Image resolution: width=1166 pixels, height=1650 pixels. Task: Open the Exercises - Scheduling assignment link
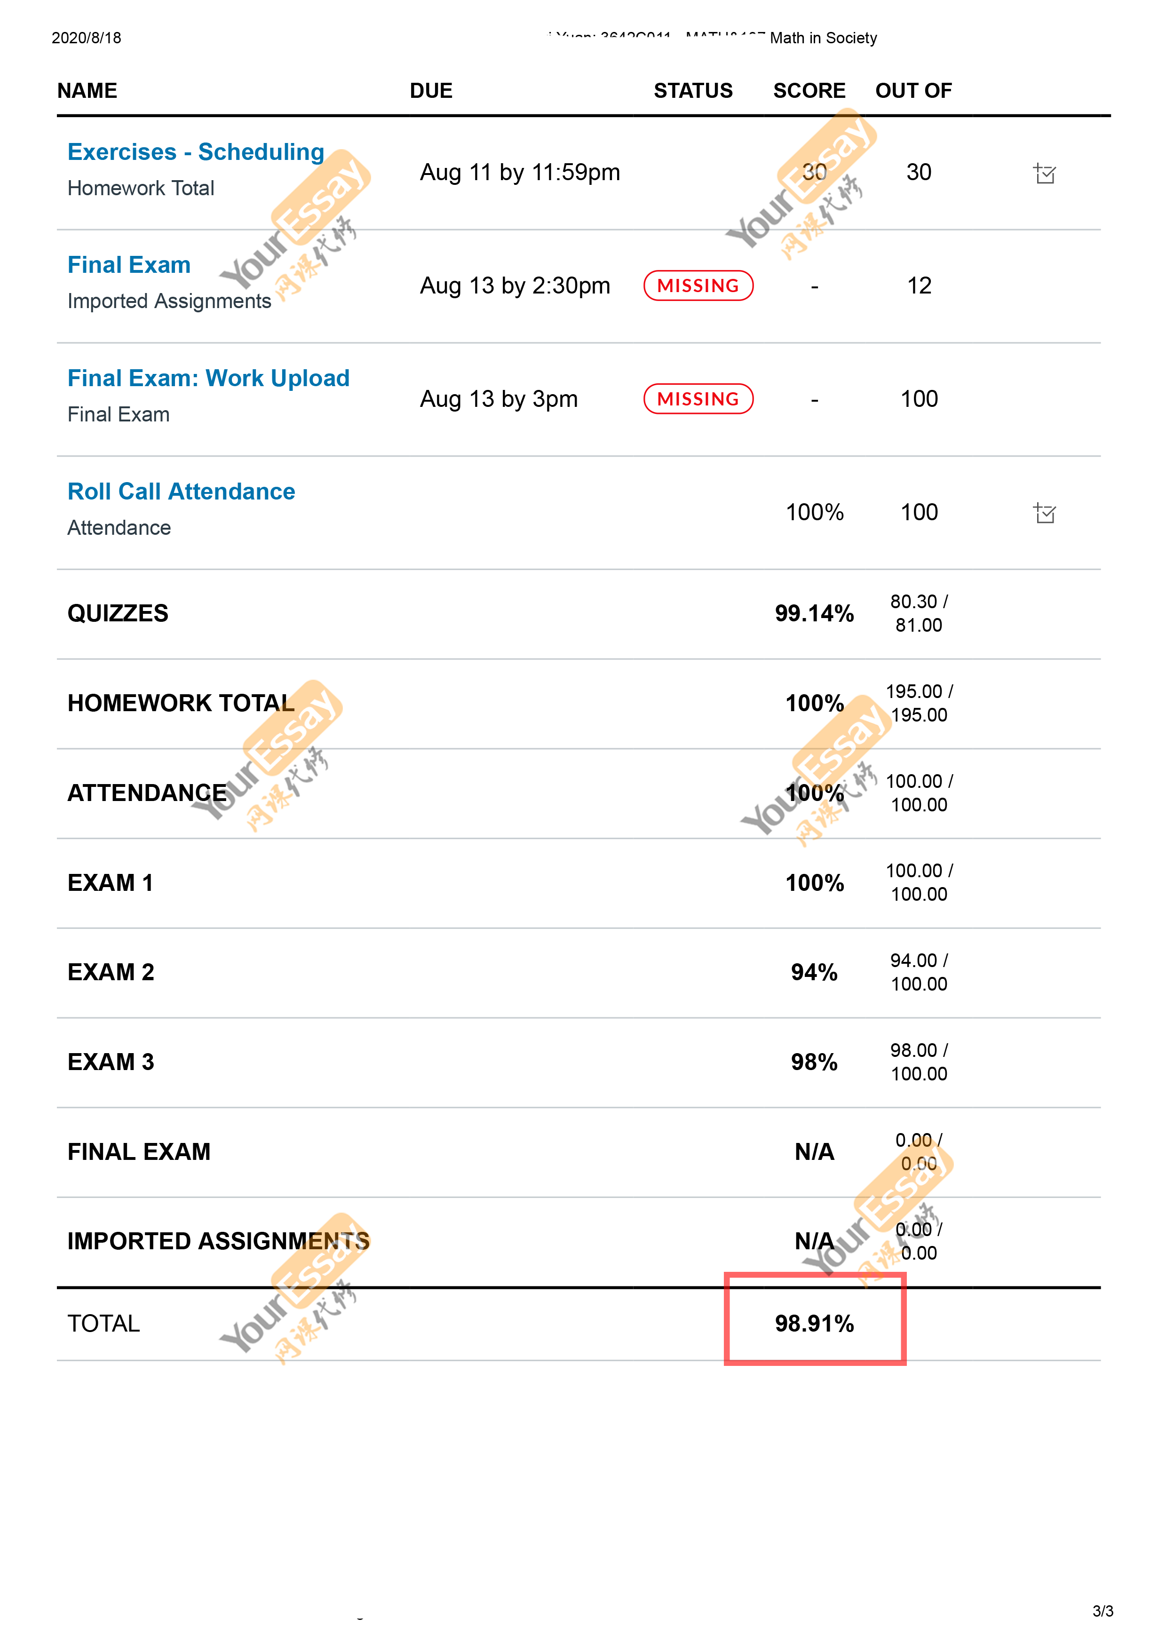(195, 151)
